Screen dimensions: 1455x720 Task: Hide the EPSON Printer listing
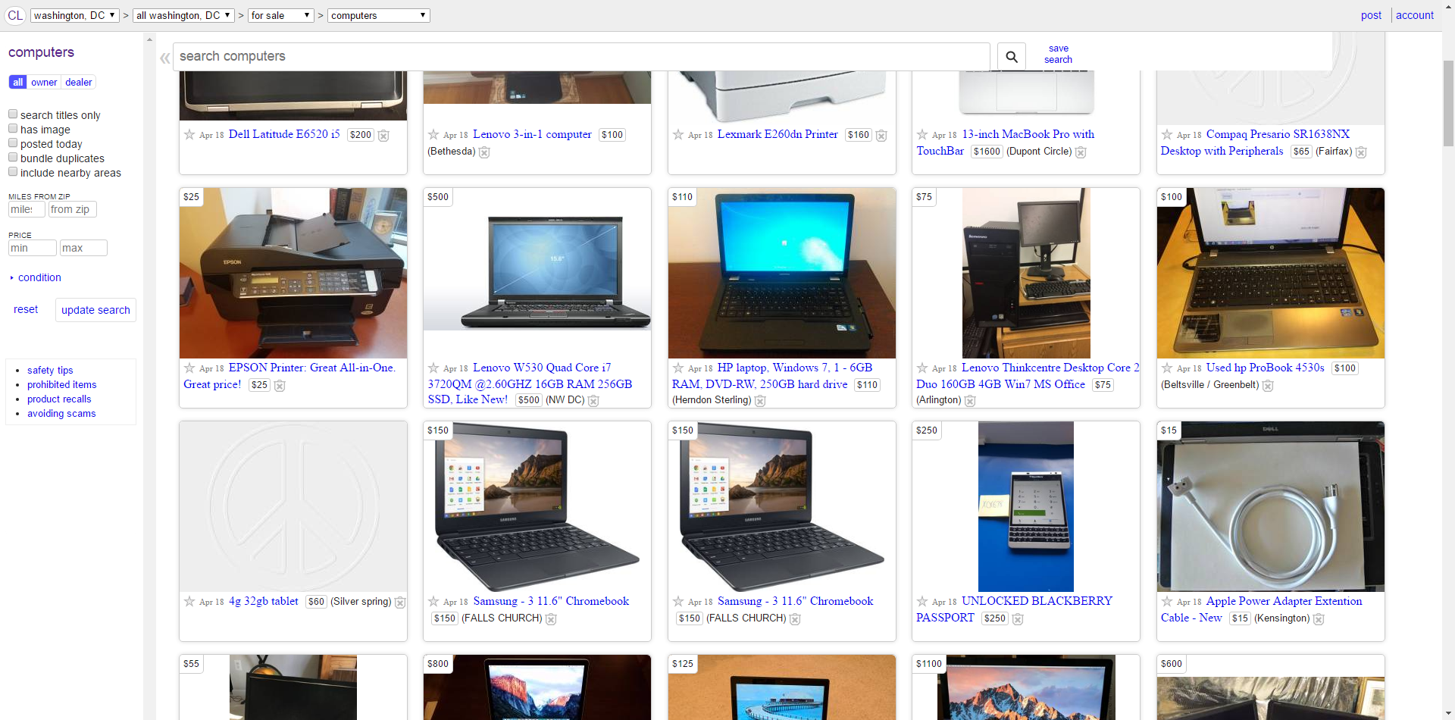pyautogui.click(x=280, y=386)
